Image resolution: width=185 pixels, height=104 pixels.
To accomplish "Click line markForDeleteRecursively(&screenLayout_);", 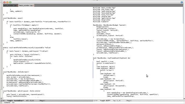I will 24,75.
